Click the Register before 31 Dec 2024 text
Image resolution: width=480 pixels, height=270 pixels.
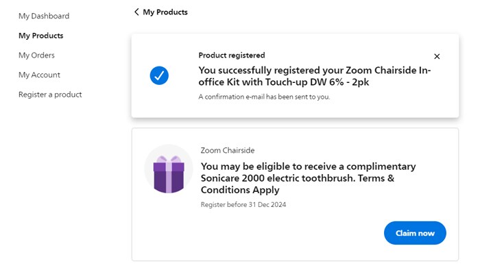[x=243, y=205]
